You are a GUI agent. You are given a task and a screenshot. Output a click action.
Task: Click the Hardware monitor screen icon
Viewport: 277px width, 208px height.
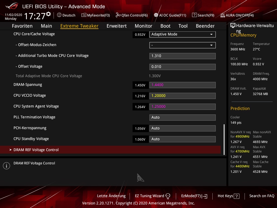pos(233,26)
